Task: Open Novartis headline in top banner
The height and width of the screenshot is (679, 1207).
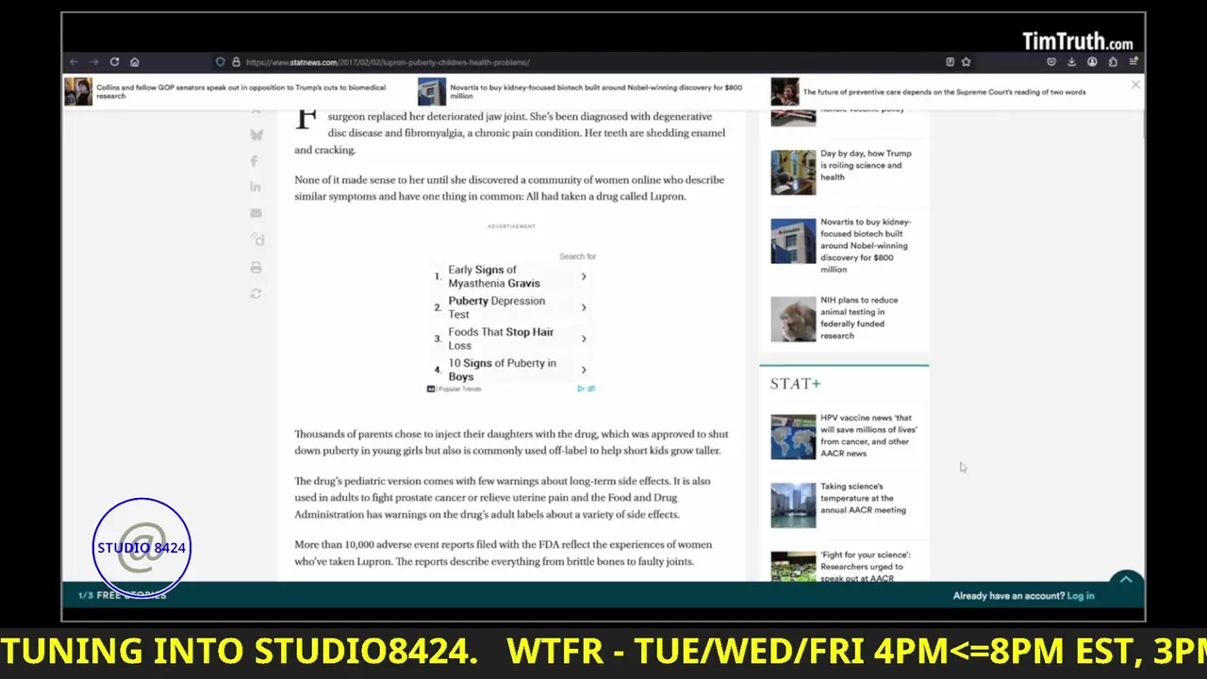Action: click(596, 91)
